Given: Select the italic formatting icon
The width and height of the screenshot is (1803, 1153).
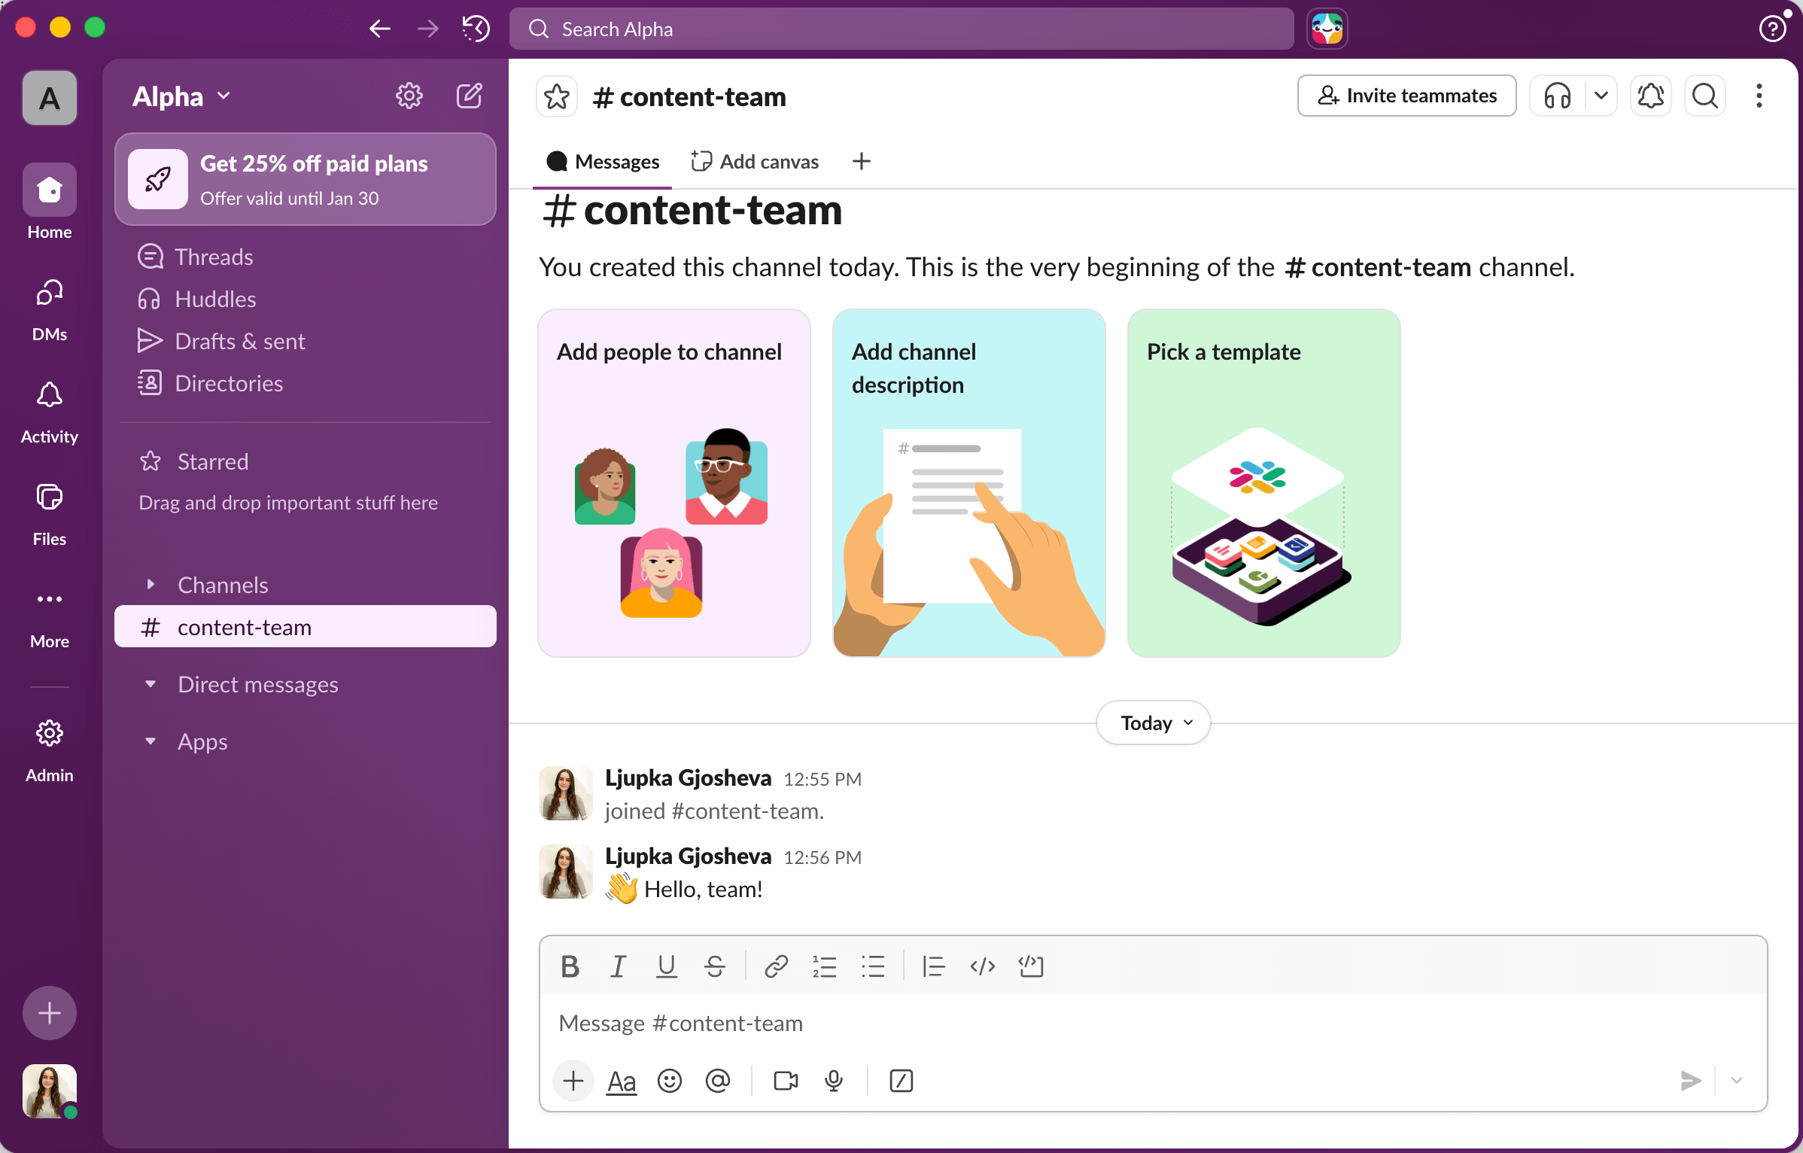Looking at the screenshot, I should (618, 966).
